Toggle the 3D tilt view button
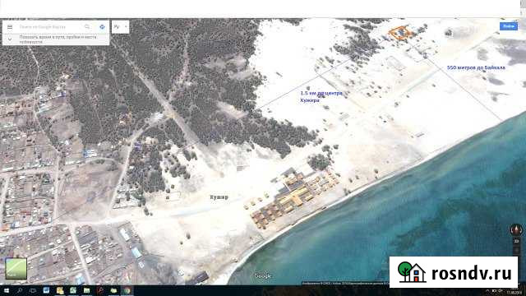 point(516,241)
